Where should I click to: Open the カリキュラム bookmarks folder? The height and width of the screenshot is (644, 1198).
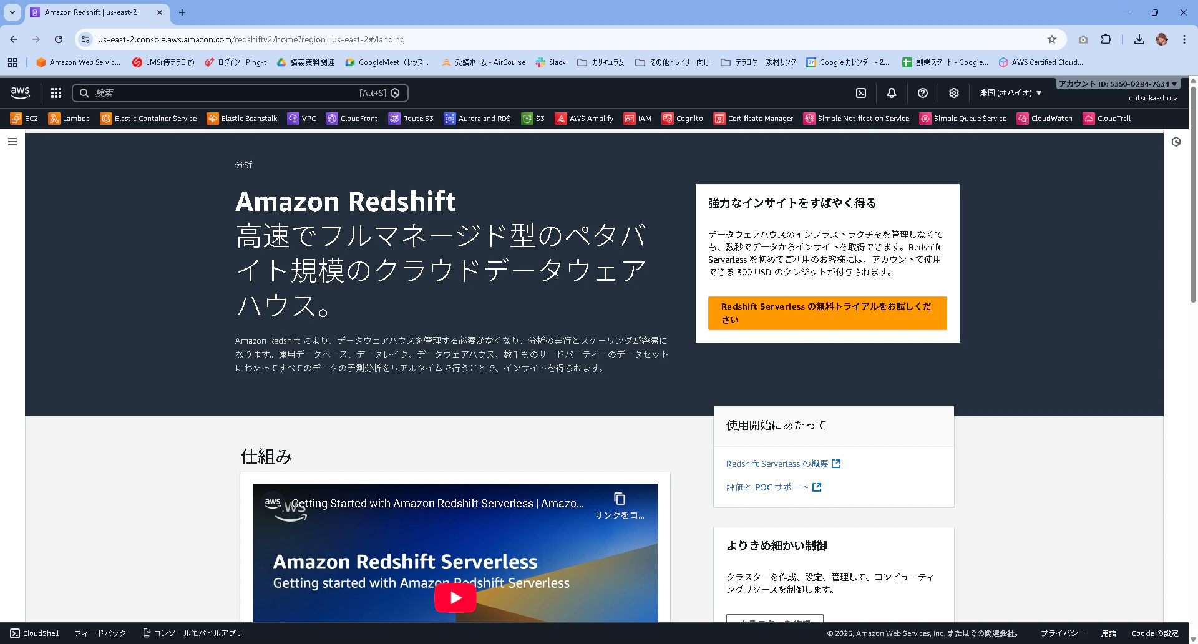601,62
